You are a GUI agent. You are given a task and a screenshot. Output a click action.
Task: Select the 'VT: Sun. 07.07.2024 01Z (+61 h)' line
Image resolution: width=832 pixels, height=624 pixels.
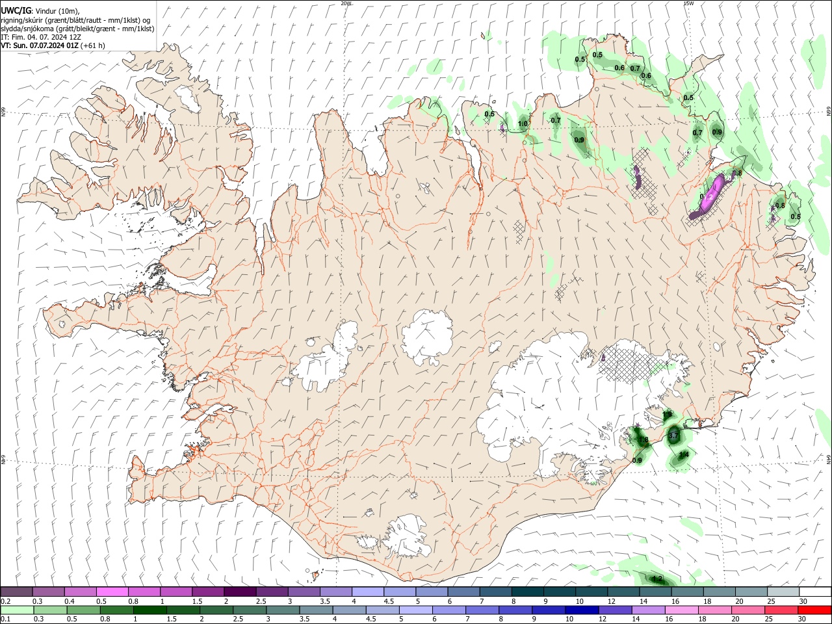pyautogui.click(x=53, y=45)
